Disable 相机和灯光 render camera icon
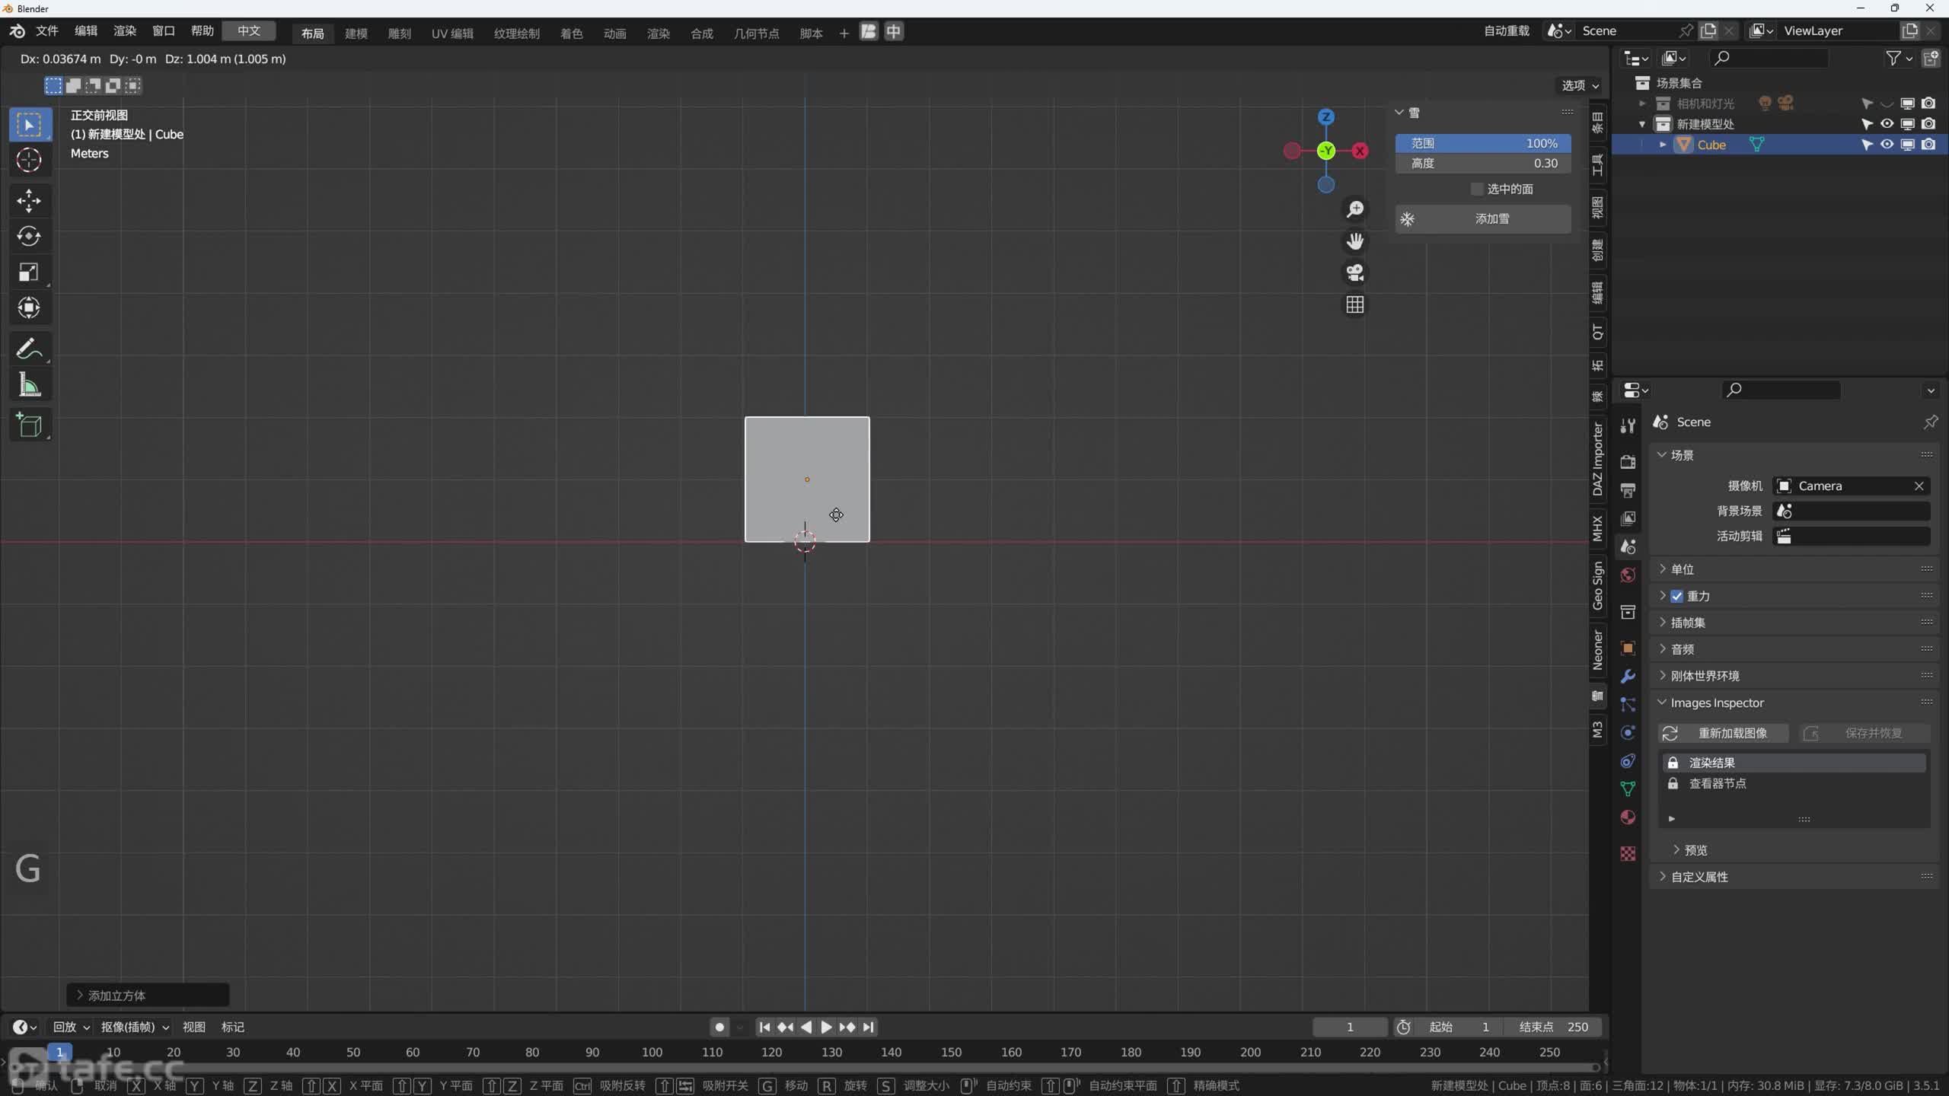The width and height of the screenshot is (1949, 1096). 1928,104
